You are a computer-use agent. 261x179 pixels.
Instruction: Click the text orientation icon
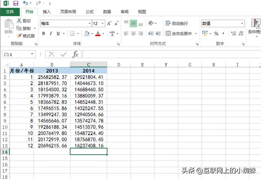151,23
